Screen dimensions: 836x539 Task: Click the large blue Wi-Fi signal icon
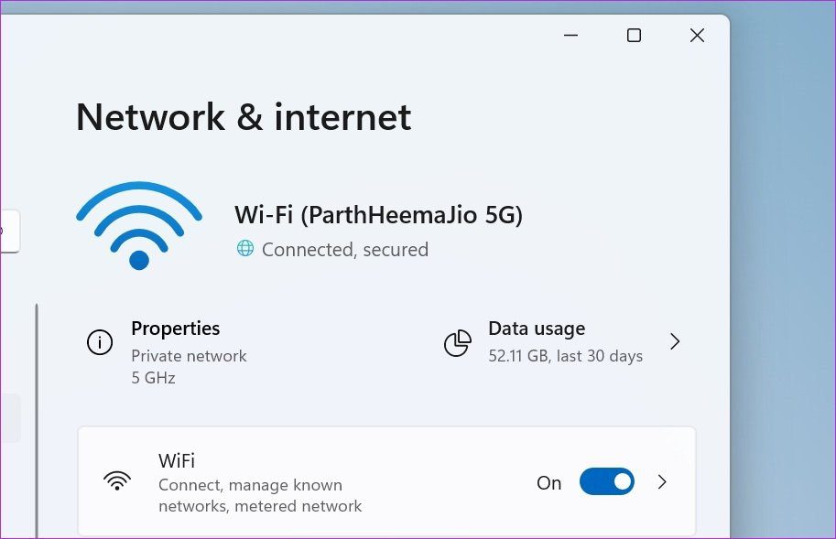(139, 226)
